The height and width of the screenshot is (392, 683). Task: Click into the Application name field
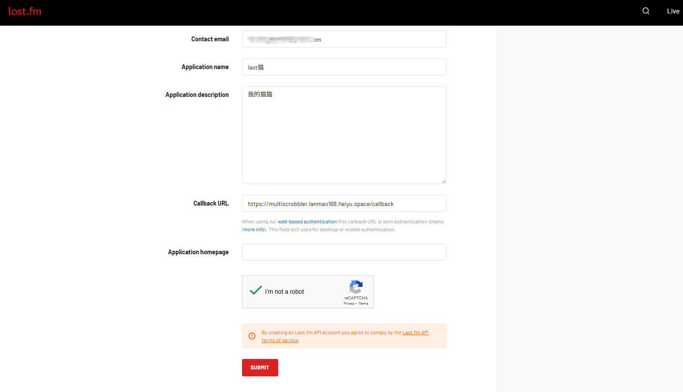click(344, 67)
